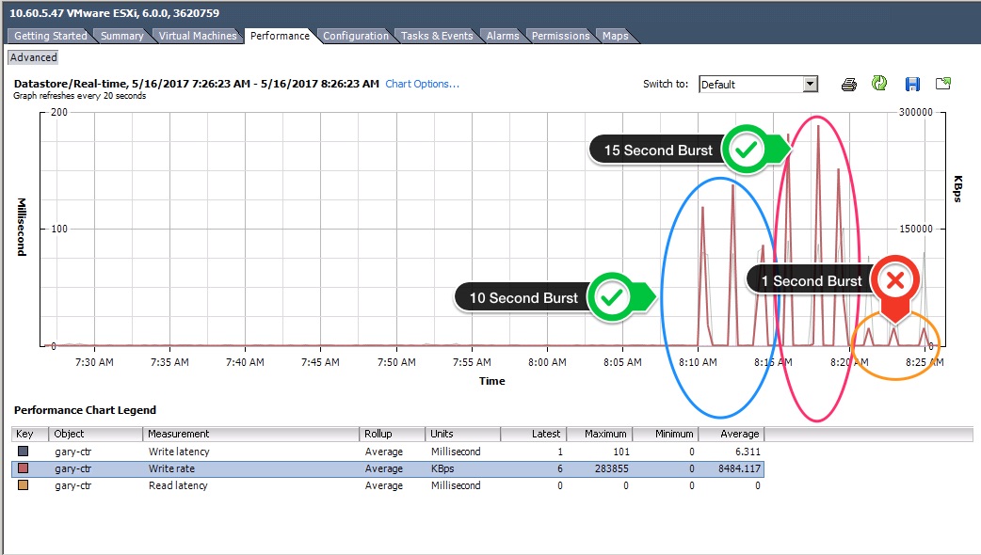Click the print chart icon
The width and height of the screenshot is (981, 555).
click(x=848, y=85)
